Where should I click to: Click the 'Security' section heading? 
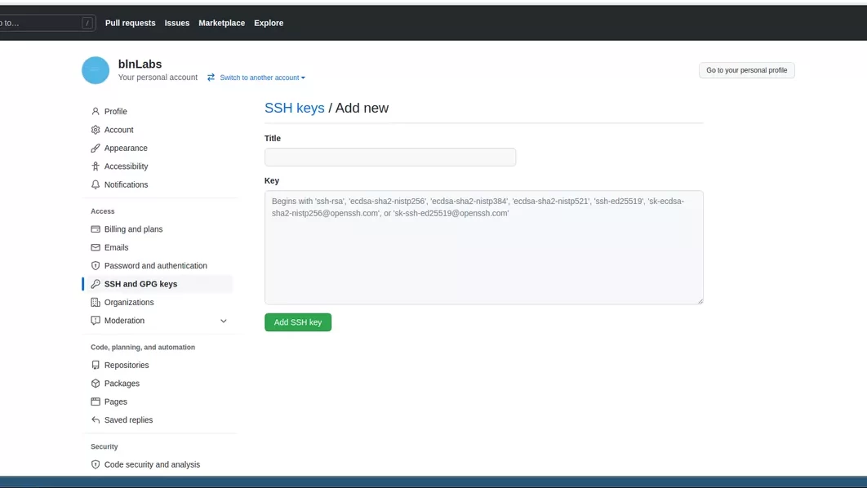click(x=104, y=446)
